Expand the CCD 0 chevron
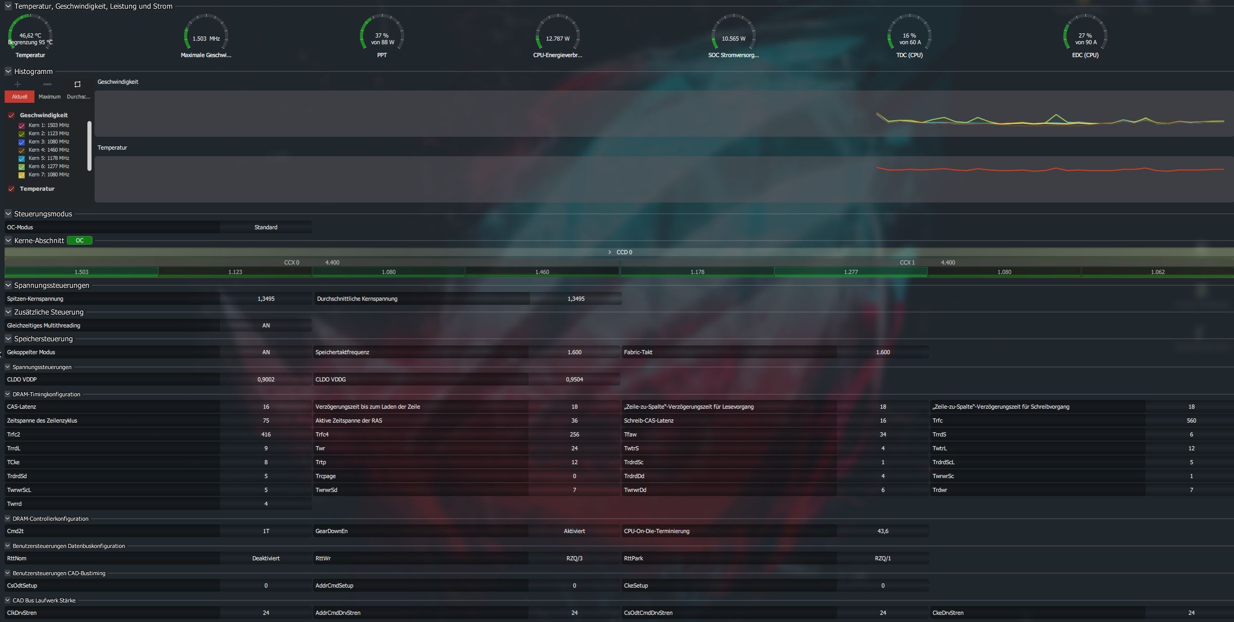This screenshot has height=622, width=1234. (610, 252)
